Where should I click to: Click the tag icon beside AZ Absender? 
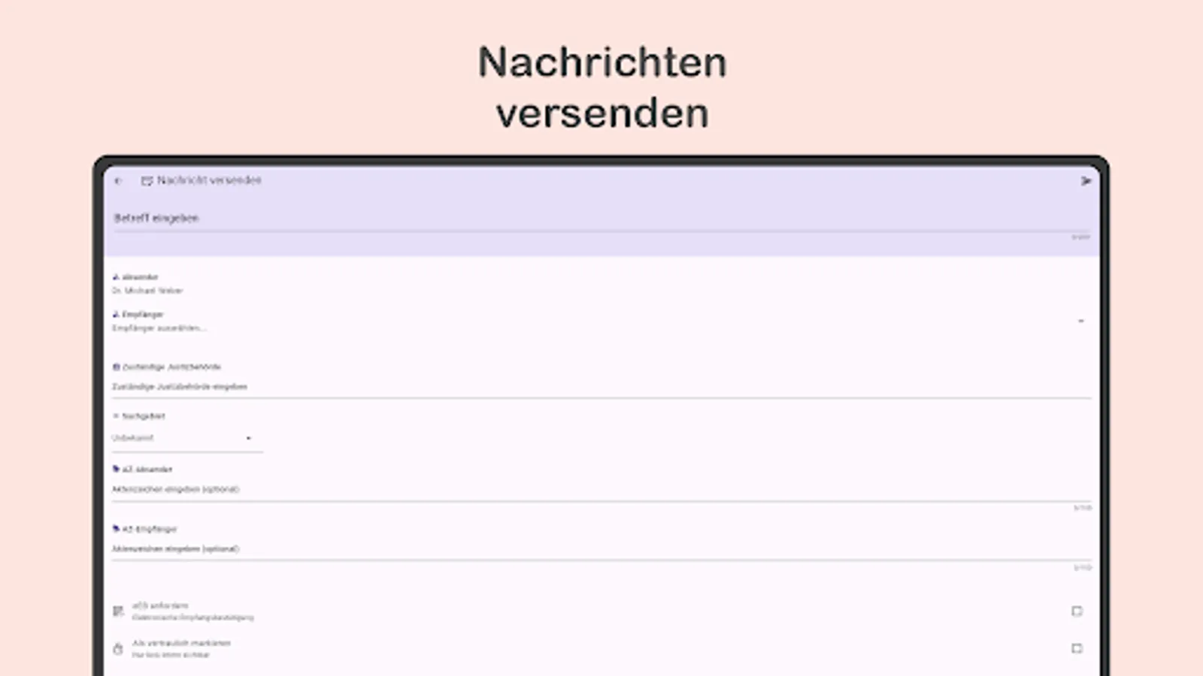click(118, 469)
